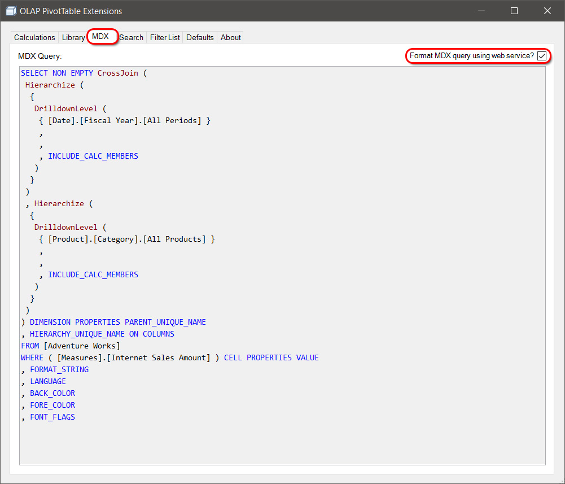This screenshot has width=565, height=484.
Task: Click the [Date].[Fiscal Year].[All Periods] text
Action: click(x=124, y=121)
